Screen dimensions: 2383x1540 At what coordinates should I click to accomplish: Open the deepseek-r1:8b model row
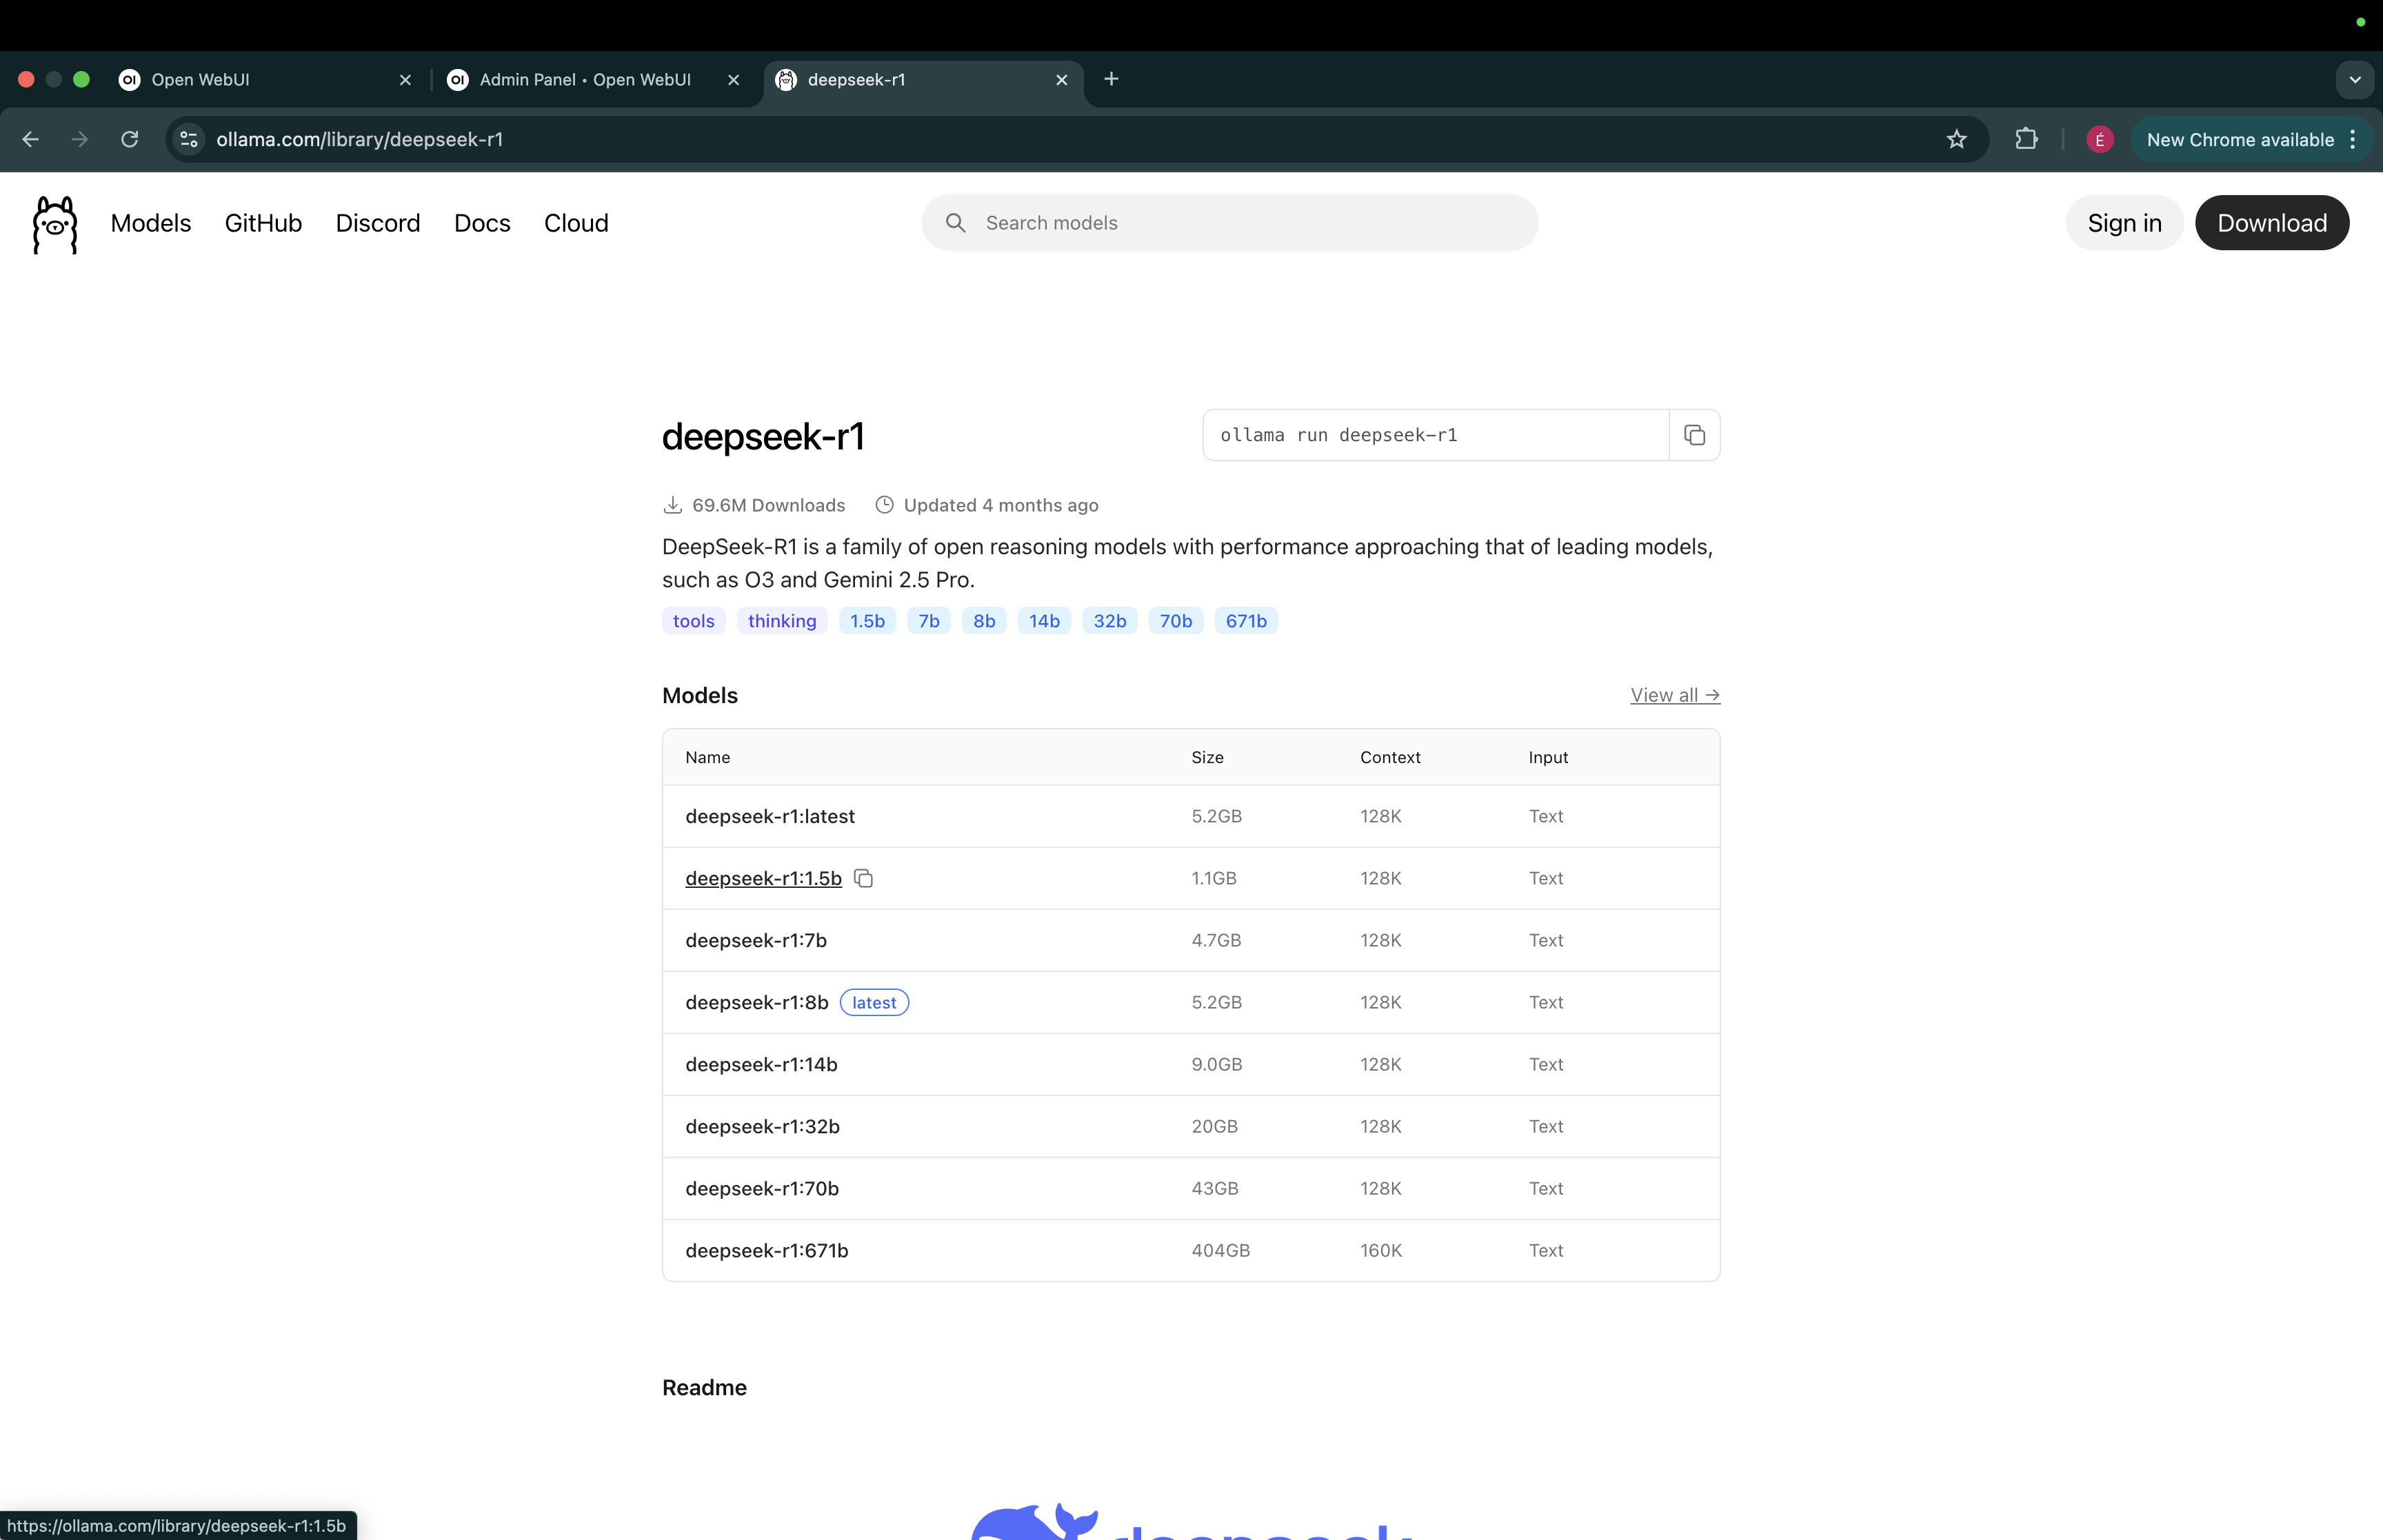click(1191, 1002)
